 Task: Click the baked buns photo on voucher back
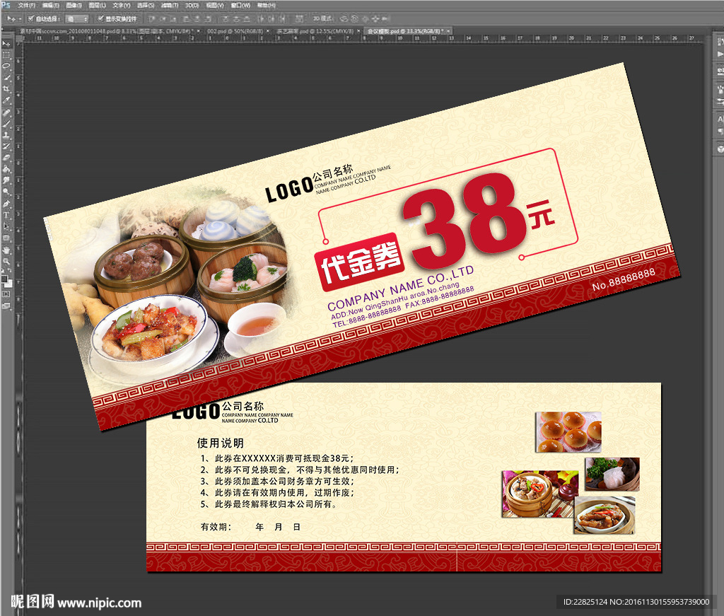(x=568, y=431)
